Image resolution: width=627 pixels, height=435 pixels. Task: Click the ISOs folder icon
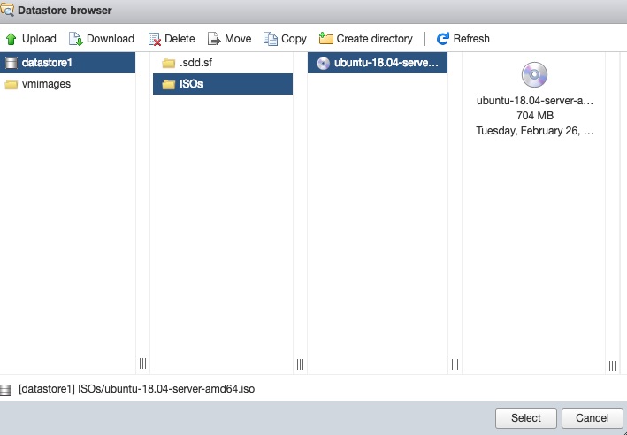(169, 84)
